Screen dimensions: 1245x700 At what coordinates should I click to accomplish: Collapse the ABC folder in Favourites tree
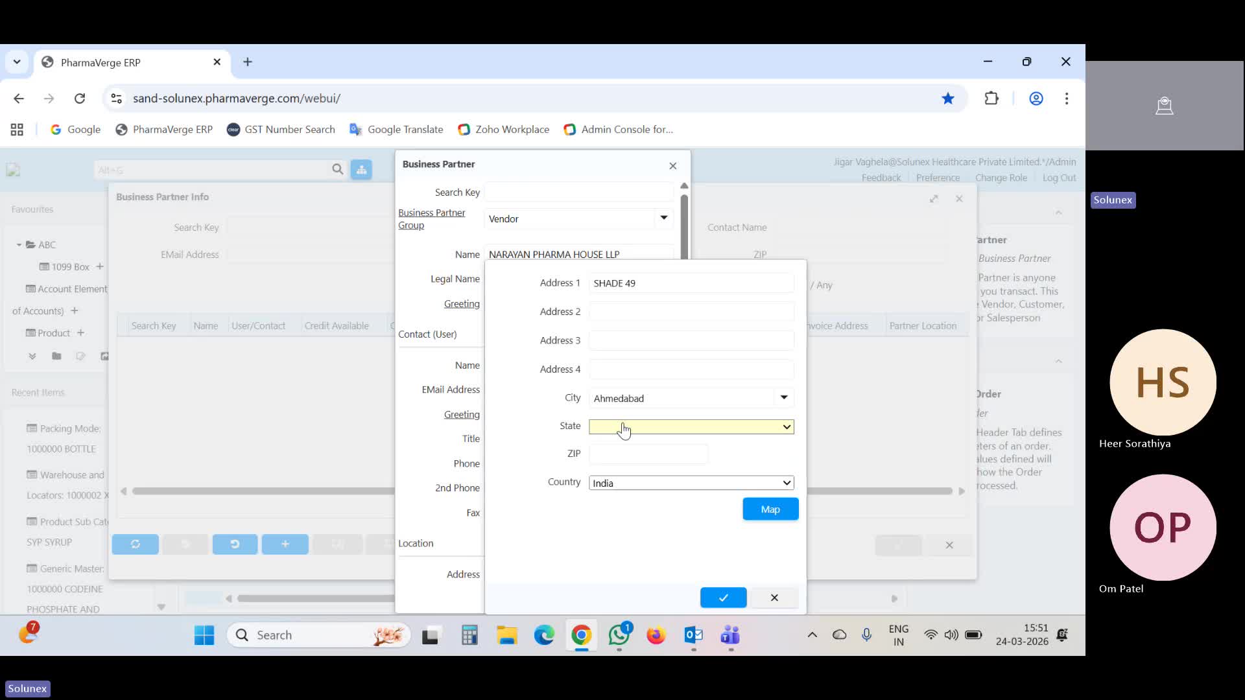click(x=18, y=244)
